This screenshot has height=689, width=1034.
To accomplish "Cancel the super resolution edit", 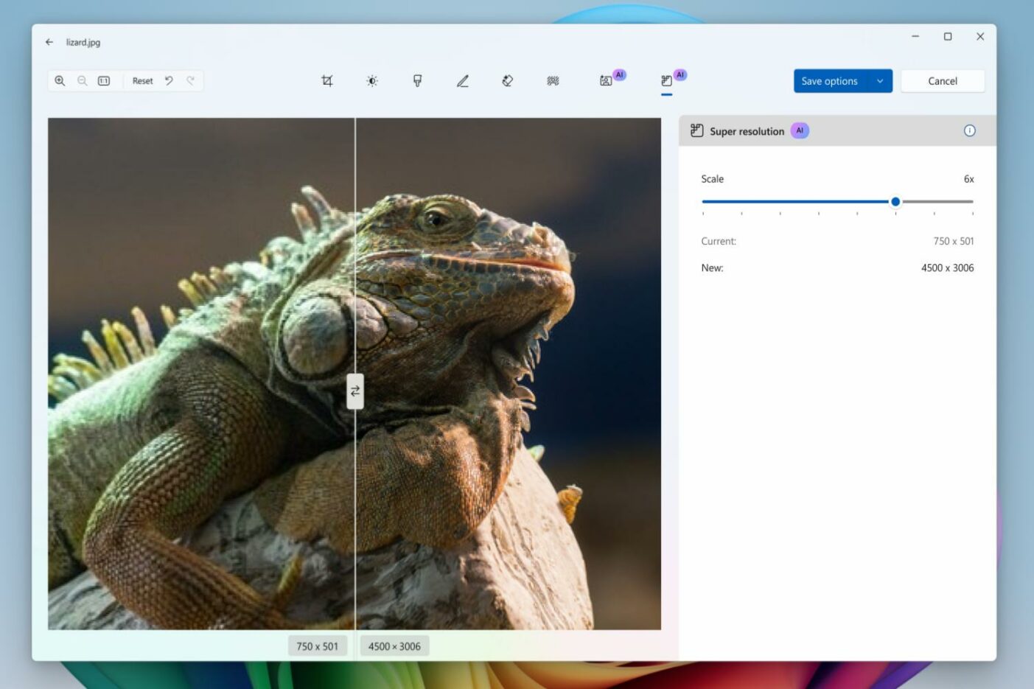I will 942,81.
